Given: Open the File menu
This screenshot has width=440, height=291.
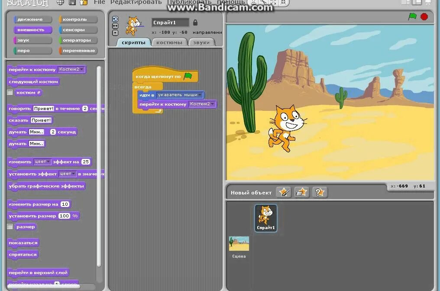Looking at the screenshot, I should click(x=100, y=2).
